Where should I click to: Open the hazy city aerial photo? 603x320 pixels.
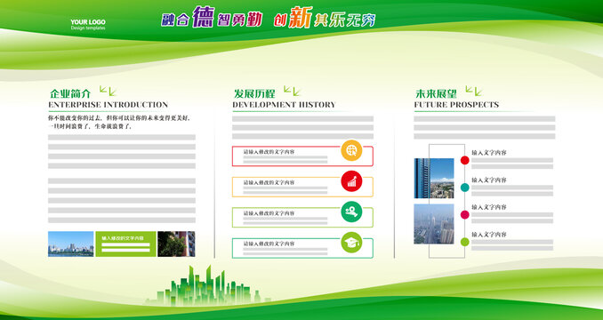tap(434, 224)
